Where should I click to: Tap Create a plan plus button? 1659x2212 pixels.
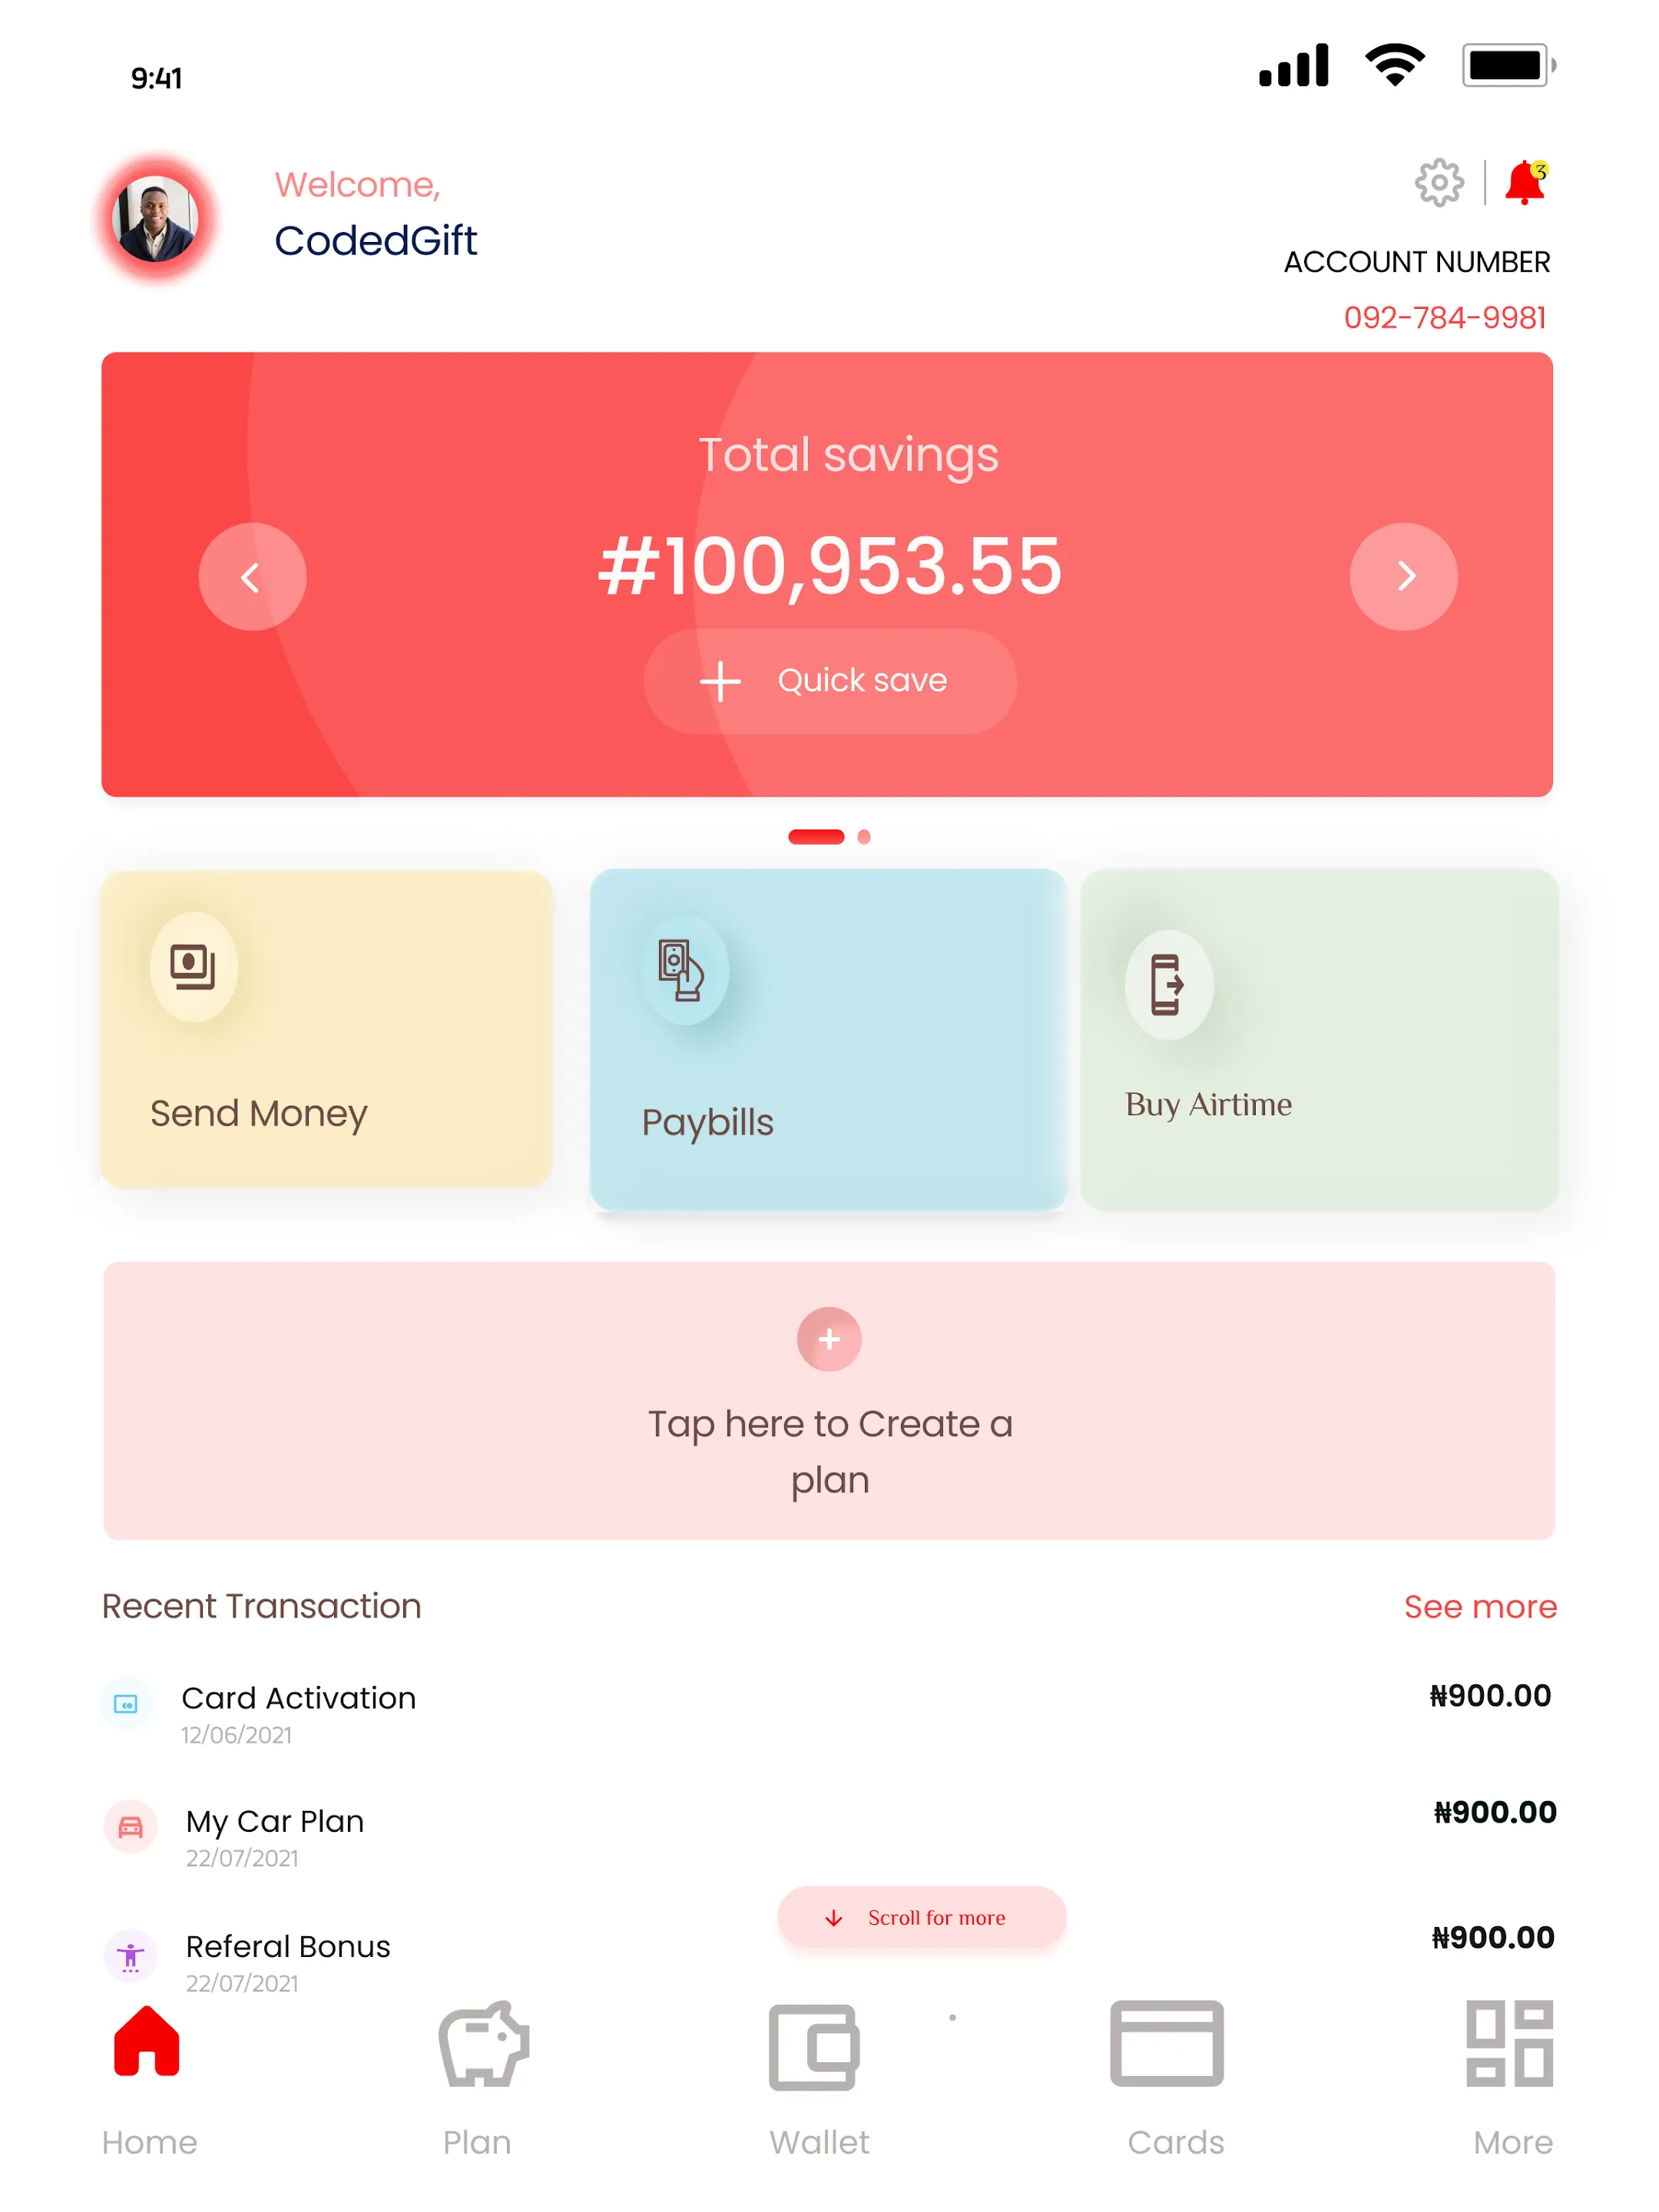tap(831, 1338)
